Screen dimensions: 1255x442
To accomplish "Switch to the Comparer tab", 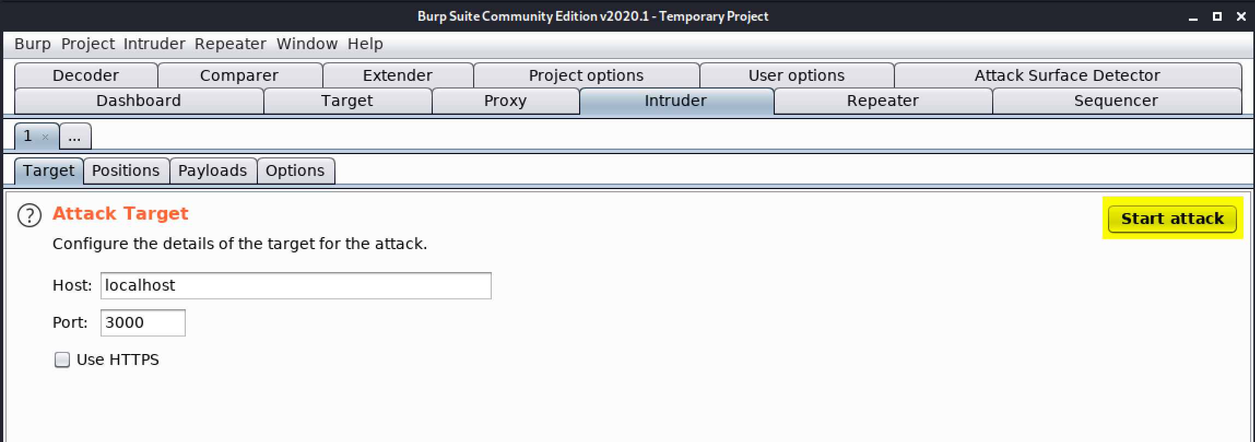I will [239, 75].
